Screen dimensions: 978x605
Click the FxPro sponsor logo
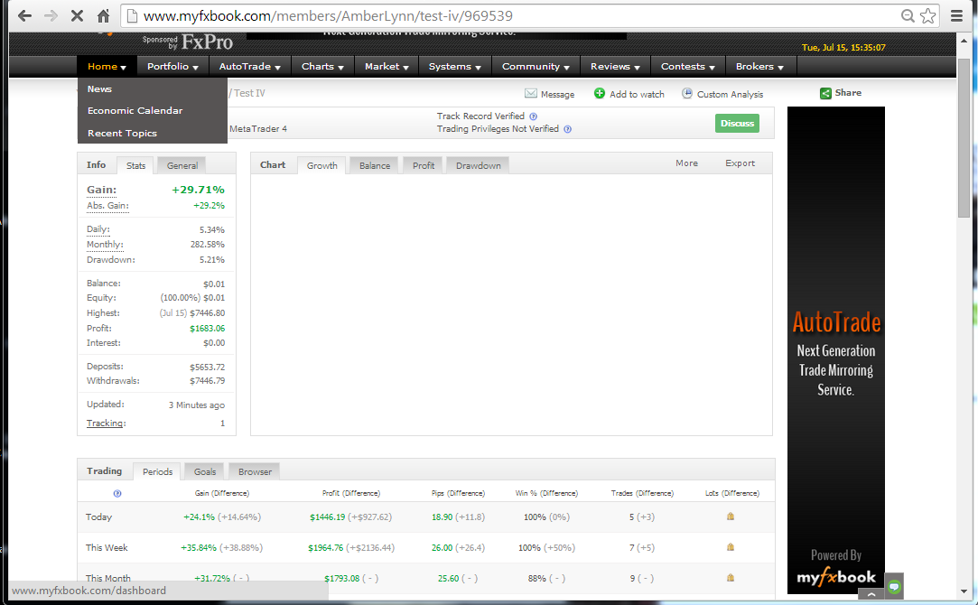pyautogui.click(x=207, y=42)
